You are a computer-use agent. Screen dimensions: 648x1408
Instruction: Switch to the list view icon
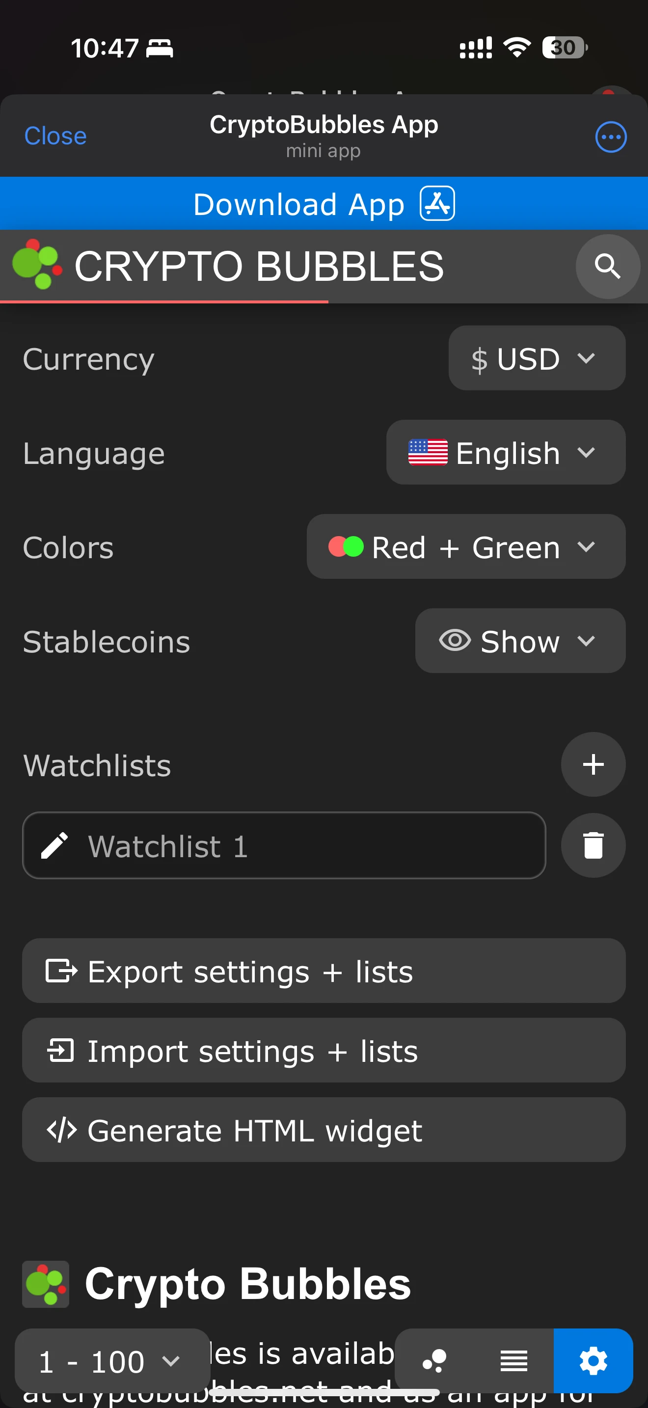(x=513, y=1361)
